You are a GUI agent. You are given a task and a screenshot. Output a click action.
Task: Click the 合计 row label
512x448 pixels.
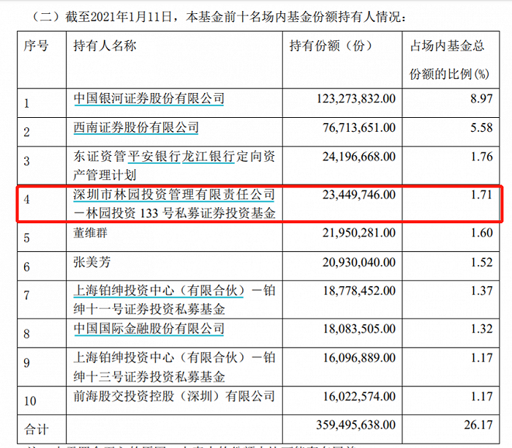37,430
